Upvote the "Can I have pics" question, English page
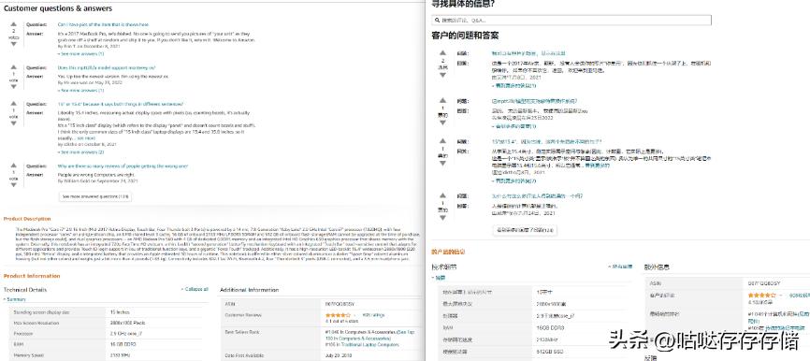The height and width of the screenshot is (361, 810). point(13,24)
